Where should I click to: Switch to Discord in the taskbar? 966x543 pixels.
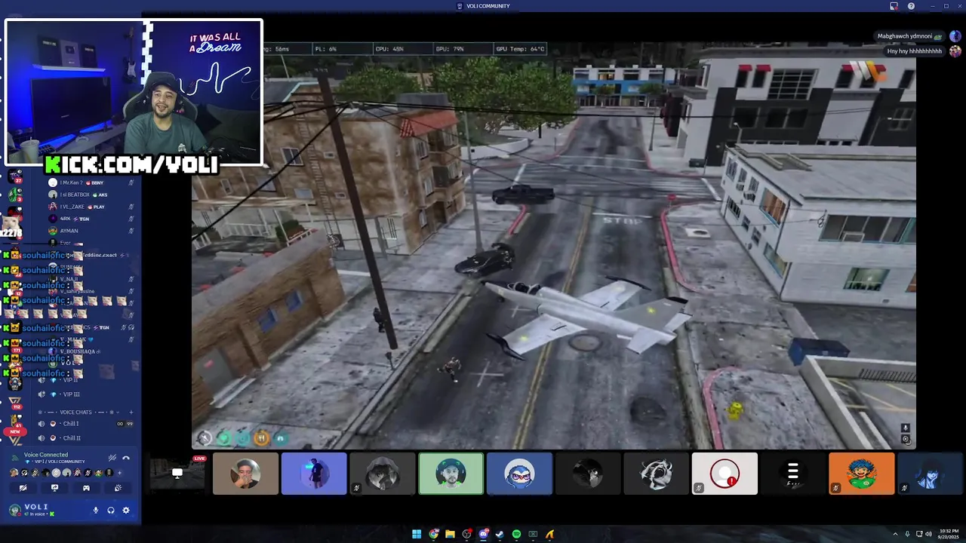pos(483,534)
